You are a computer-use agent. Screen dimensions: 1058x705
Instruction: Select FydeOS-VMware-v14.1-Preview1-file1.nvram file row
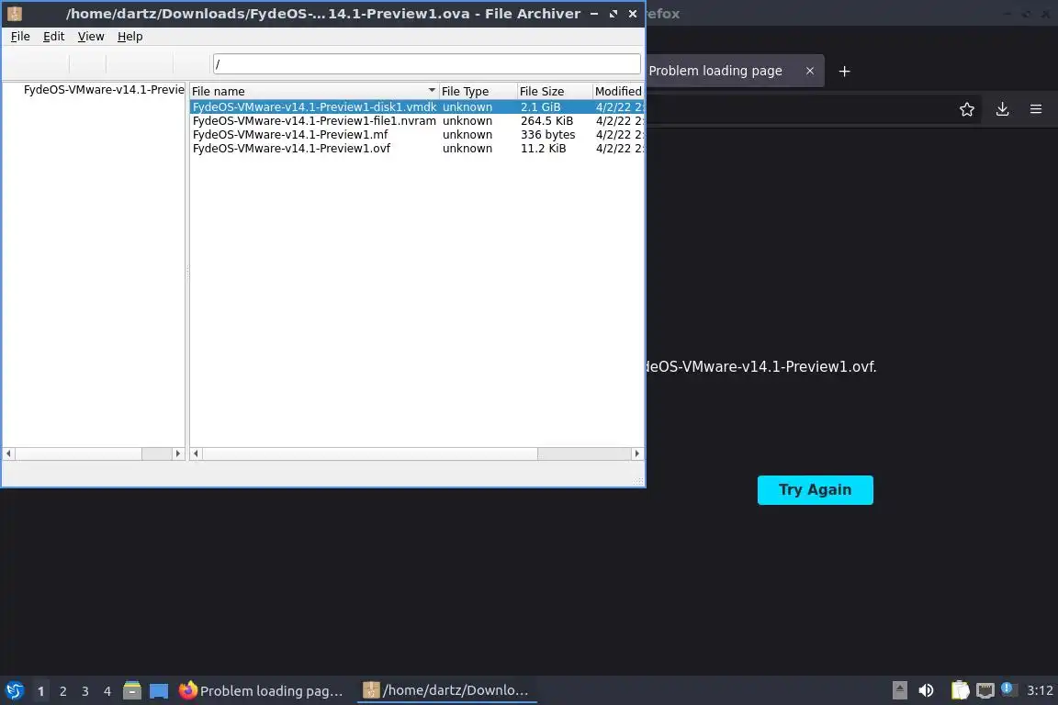tap(416, 121)
